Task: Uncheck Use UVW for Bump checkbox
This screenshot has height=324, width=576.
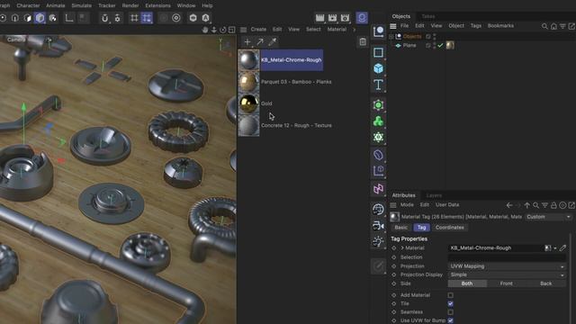Action: click(x=450, y=320)
